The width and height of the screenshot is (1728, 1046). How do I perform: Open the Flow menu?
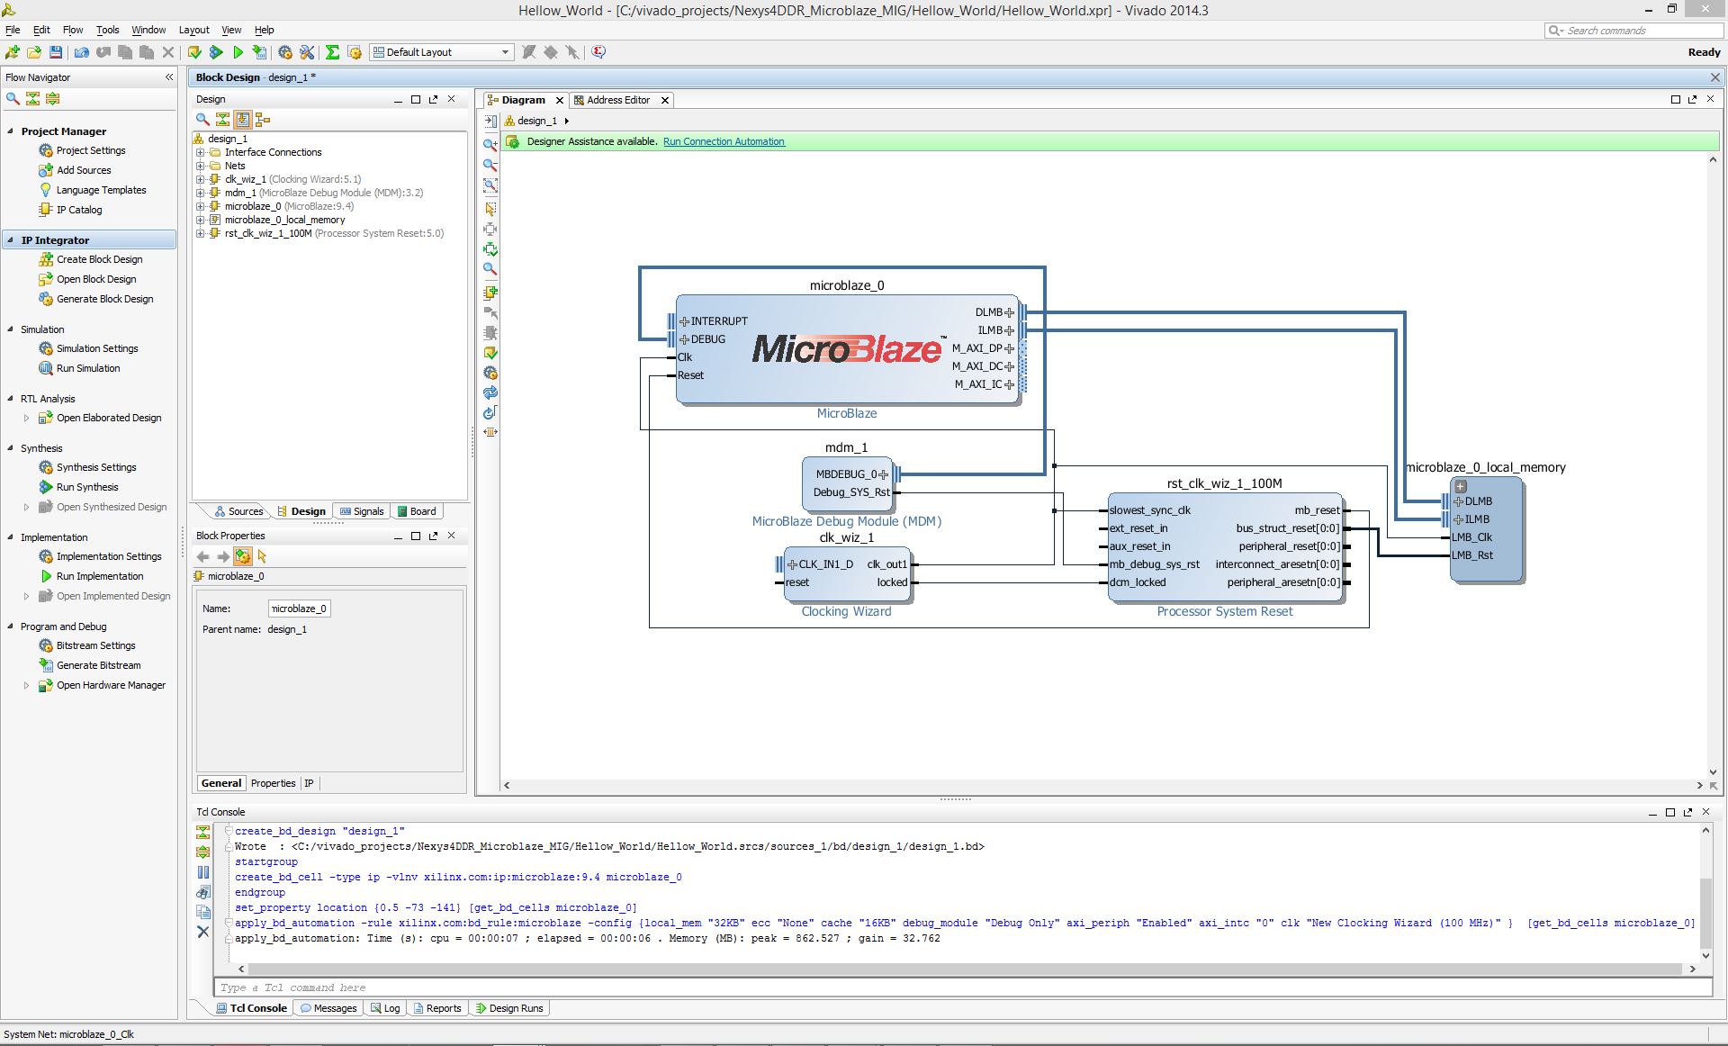[x=73, y=30]
